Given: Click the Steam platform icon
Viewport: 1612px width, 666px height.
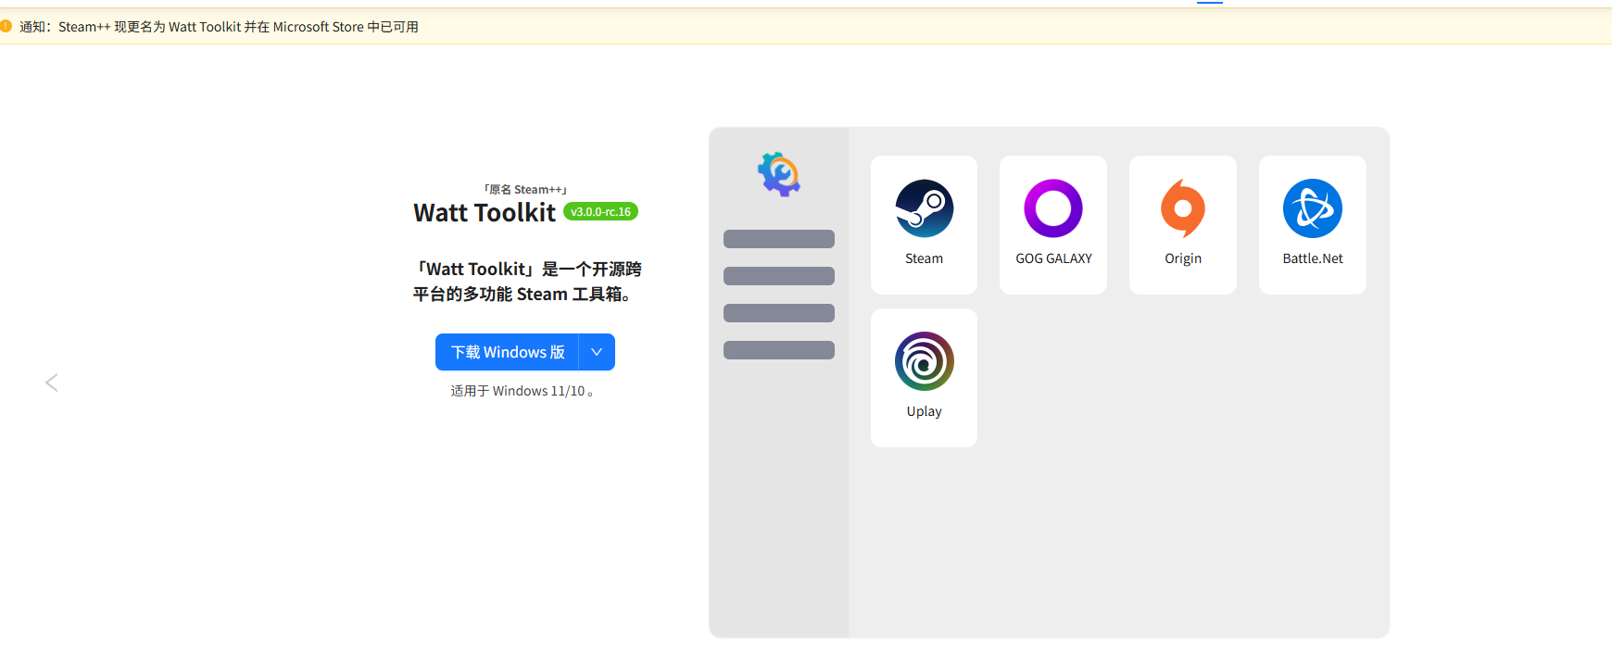Looking at the screenshot, I should coord(924,208).
